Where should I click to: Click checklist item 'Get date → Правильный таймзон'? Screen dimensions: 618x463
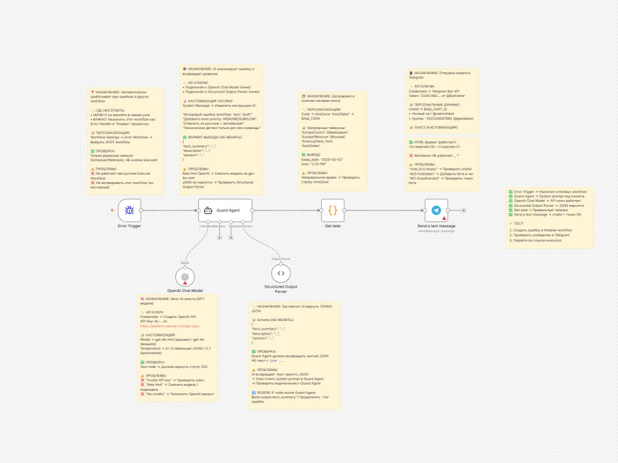540,210
